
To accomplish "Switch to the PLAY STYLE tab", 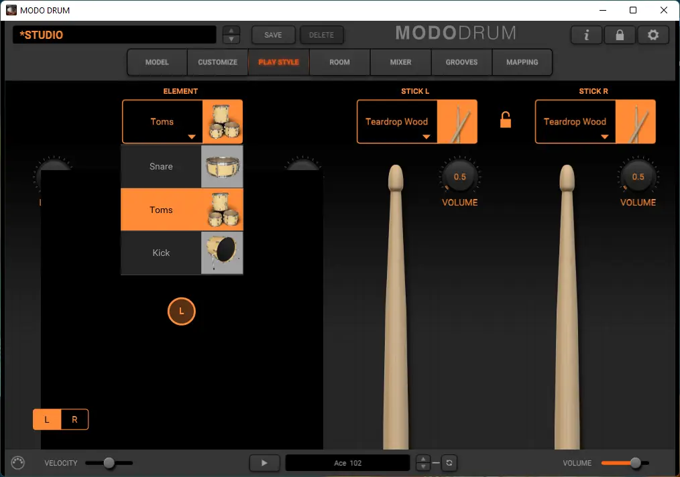I will point(278,62).
